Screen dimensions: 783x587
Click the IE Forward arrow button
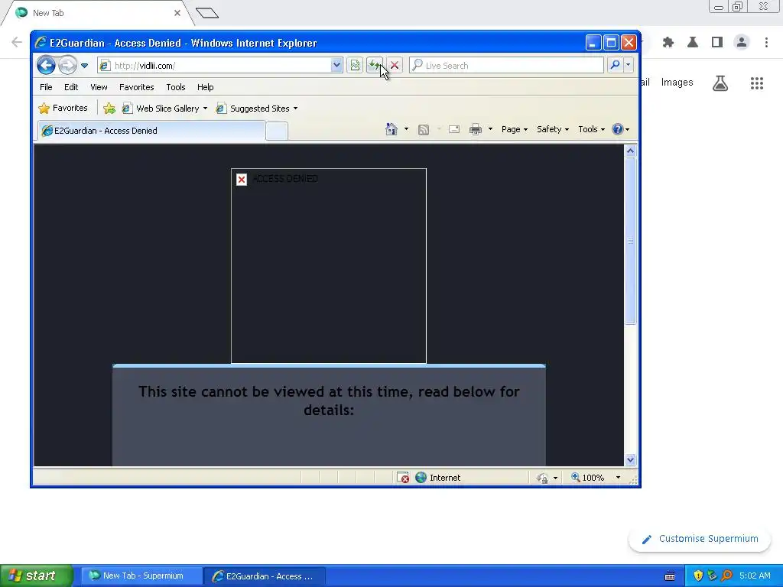click(67, 66)
